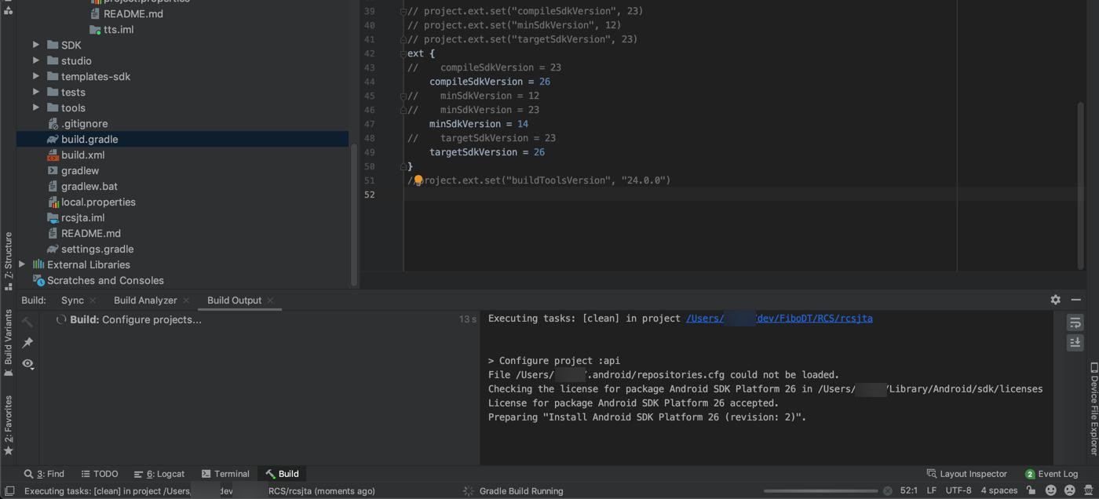Cancel the running Gradle build progress
The image size is (1099, 499).
887,491
